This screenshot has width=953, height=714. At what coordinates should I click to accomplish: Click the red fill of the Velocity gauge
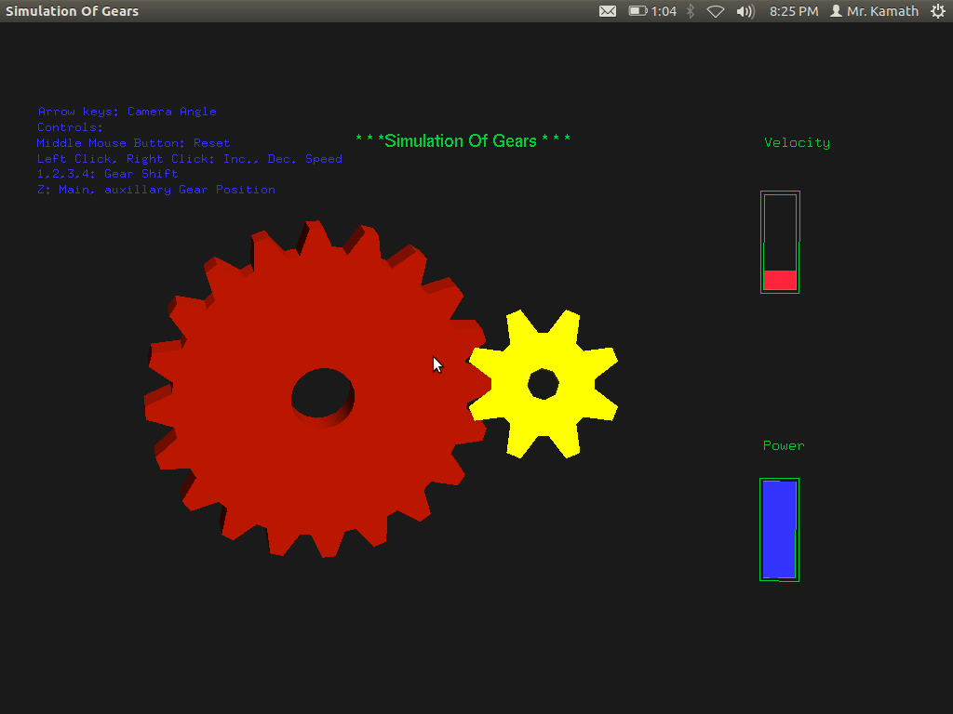(x=778, y=280)
